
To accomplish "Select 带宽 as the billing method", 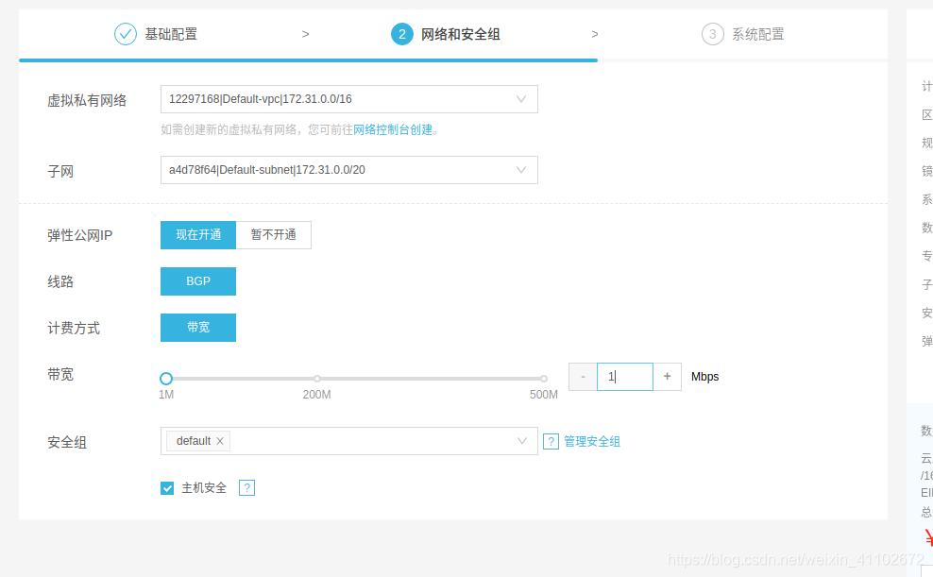I will pos(197,328).
